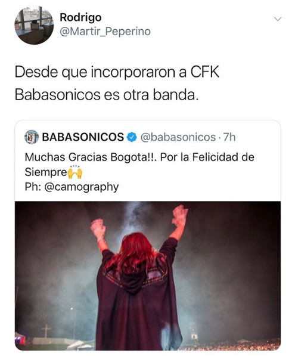The image size is (295, 356).
Task: Tap the cross on the left of the concert photo
Action: tap(46, 330)
